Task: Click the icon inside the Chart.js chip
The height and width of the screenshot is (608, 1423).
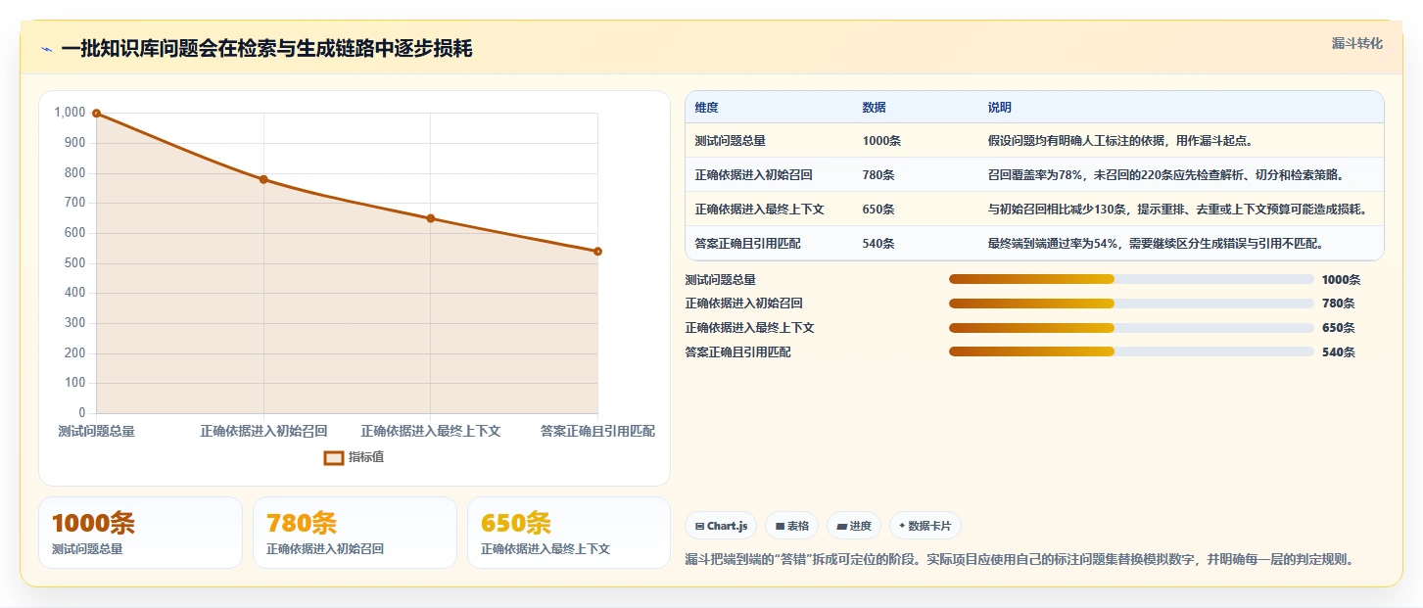Action: pyautogui.click(x=699, y=527)
